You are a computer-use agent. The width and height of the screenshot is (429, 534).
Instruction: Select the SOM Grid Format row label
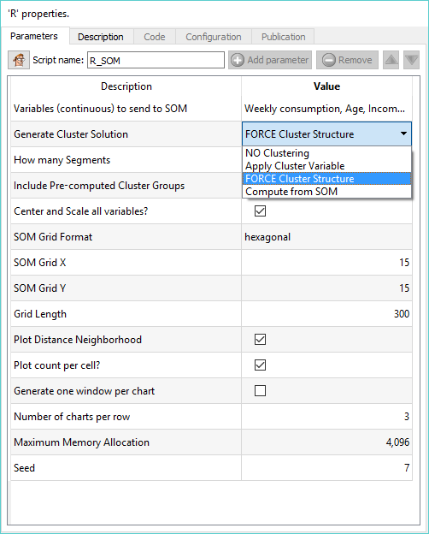tap(53, 237)
